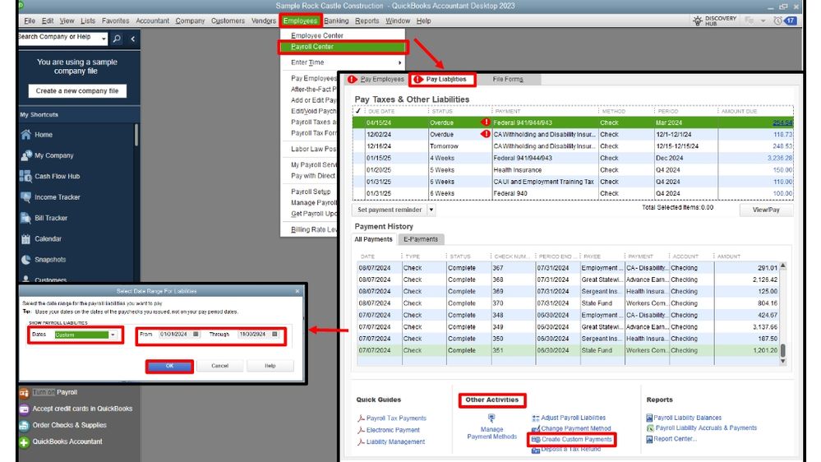Image resolution: width=821 pixels, height=462 pixels.
Task: Switch to the E-Payments tab
Action: pyautogui.click(x=421, y=239)
